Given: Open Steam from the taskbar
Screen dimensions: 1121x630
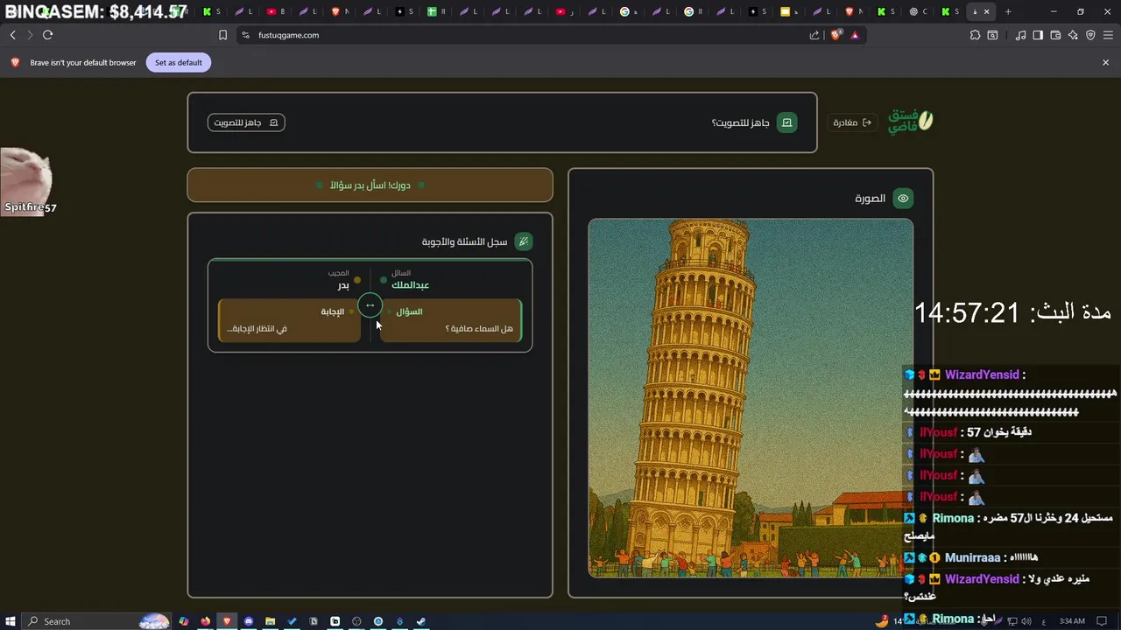Looking at the screenshot, I should point(421,621).
